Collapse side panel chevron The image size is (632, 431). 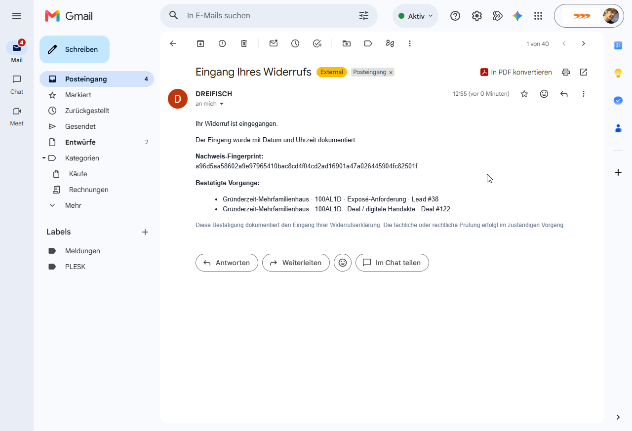[x=618, y=417]
